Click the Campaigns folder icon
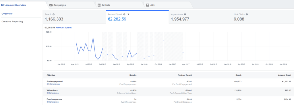The image size is (294, 105). coord(51,5)
